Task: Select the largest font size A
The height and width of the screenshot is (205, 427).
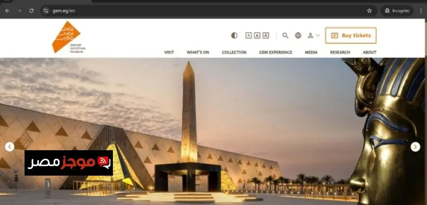Action: click(x=266, y=36)
